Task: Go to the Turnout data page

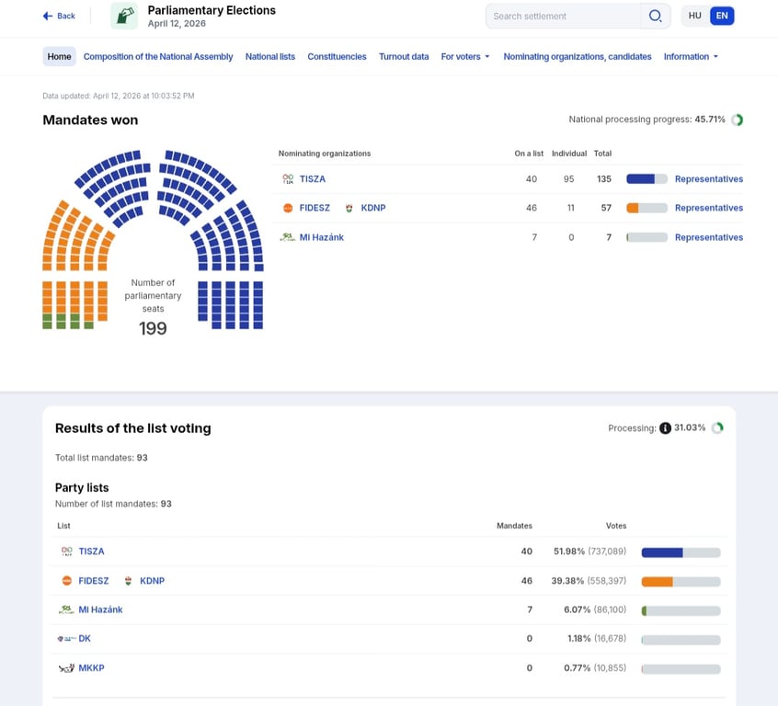Action: click(x=404, y=57)
